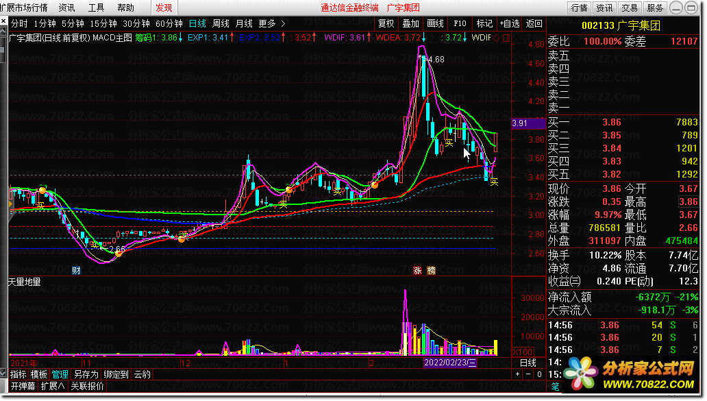Open the 云豹 tab
The height and width of the screenshot is (401, 707).
(x=142, y=374)
